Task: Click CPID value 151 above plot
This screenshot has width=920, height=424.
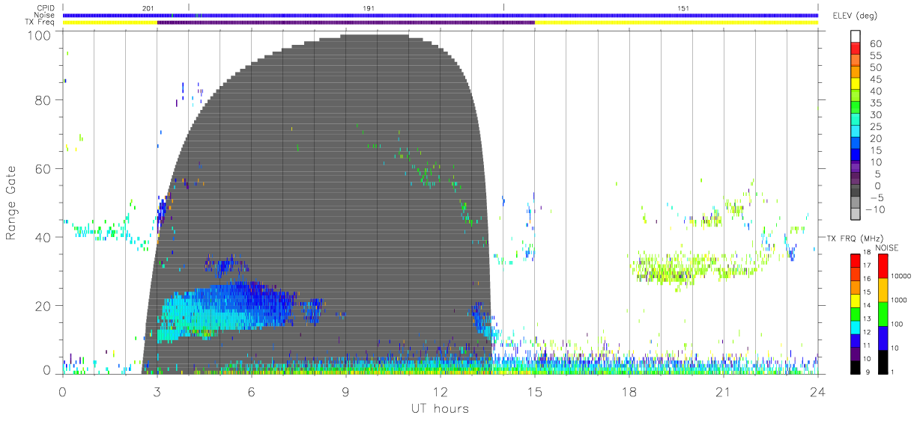Action: tap(683, 7)
